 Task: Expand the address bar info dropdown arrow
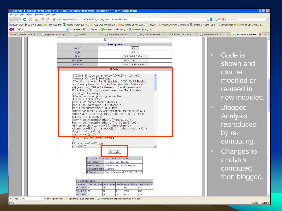pos(214,20)
